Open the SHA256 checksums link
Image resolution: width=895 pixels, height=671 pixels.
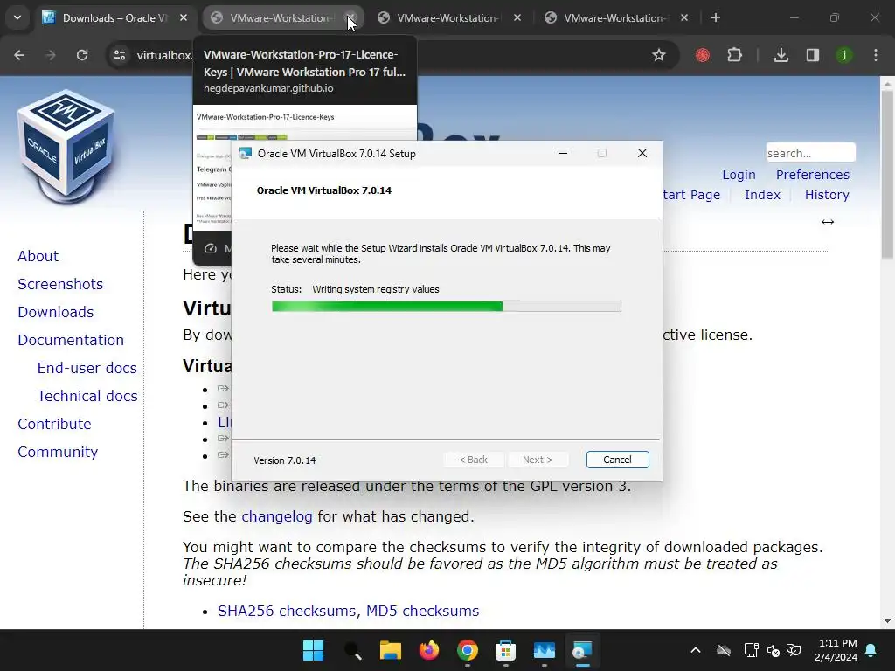(288, 611)
